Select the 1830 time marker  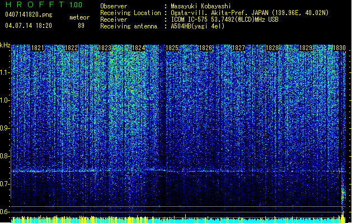pyautogui.click(x=339, y=48)
